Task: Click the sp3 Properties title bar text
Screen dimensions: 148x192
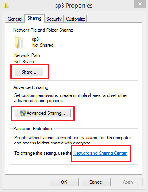Action: click(x=74, y=6)
